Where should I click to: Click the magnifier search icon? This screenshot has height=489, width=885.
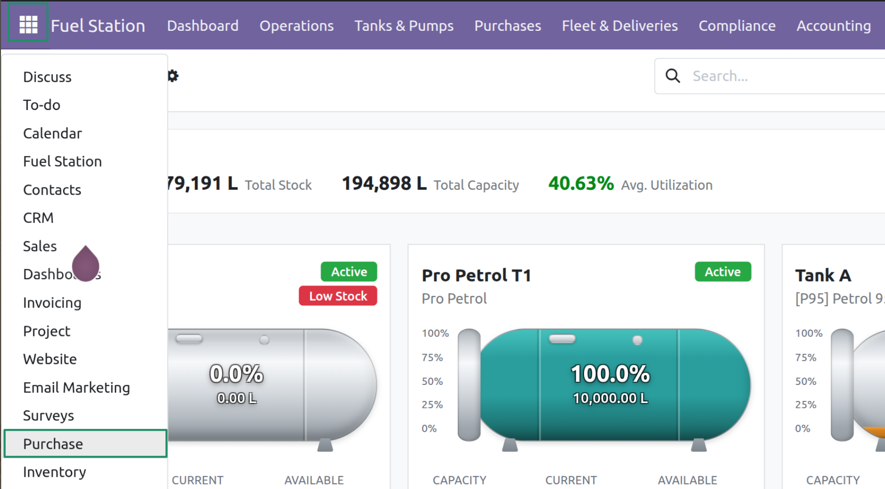pyautogui.click(x=673, y=76)
